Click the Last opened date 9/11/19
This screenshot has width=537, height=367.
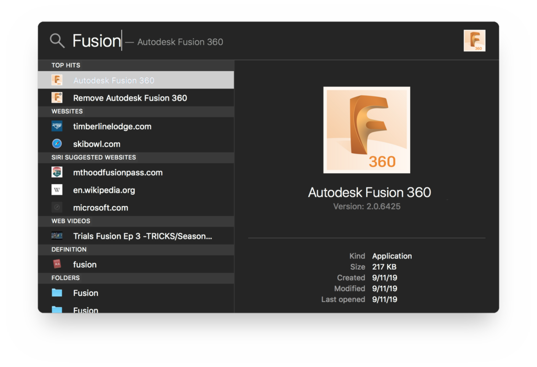384,299
